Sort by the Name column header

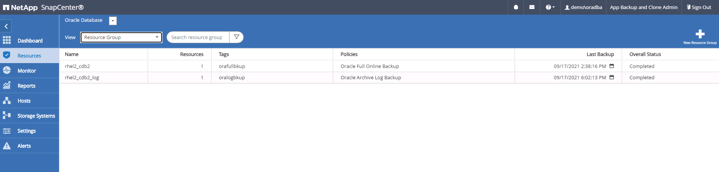pos(72,54)
